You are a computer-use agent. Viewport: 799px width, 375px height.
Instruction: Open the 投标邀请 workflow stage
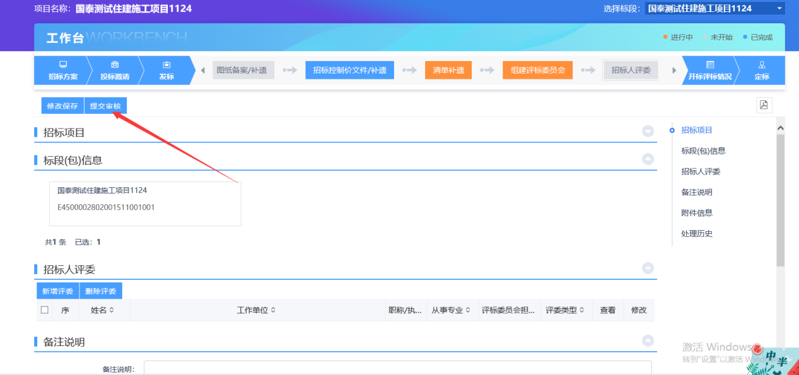coord(115,70)
